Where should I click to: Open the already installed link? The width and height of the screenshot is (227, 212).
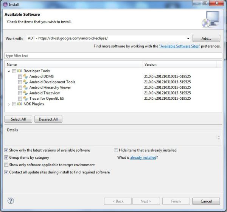143,158
